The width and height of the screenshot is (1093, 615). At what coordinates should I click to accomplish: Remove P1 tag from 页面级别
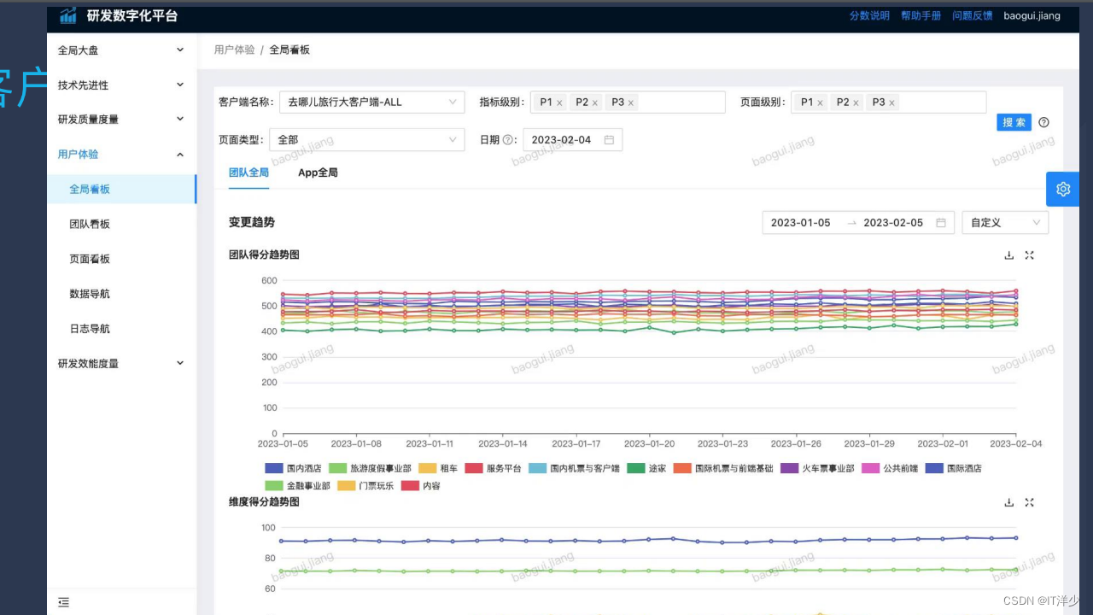pos(820,102)
